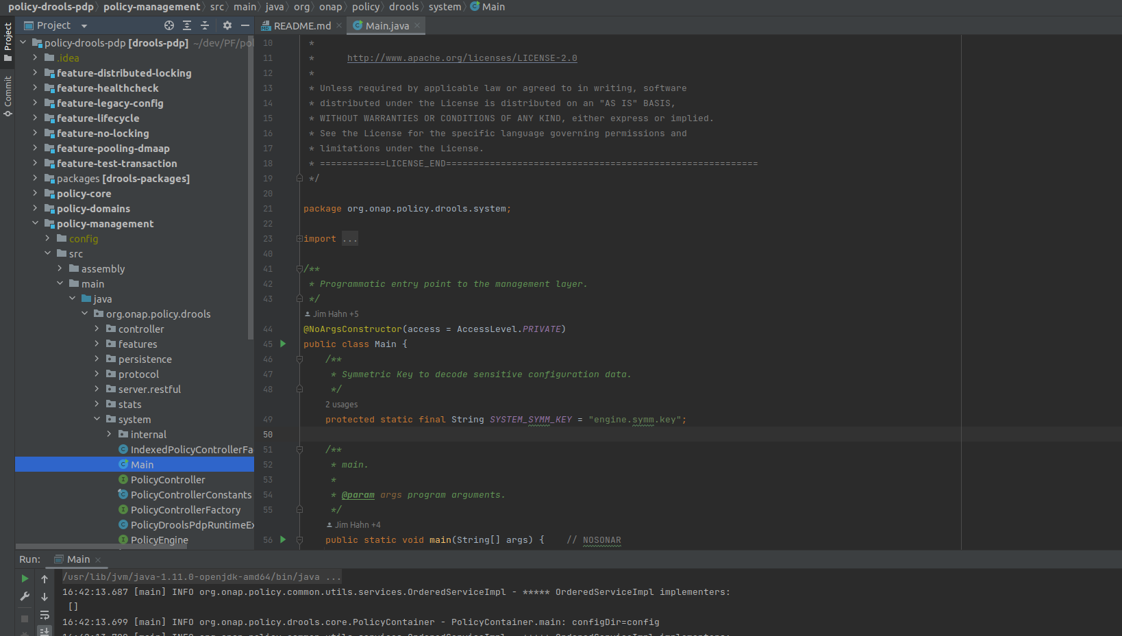Click the Stop process square icon
1122x636 pixels.
(x=25, y=618)
